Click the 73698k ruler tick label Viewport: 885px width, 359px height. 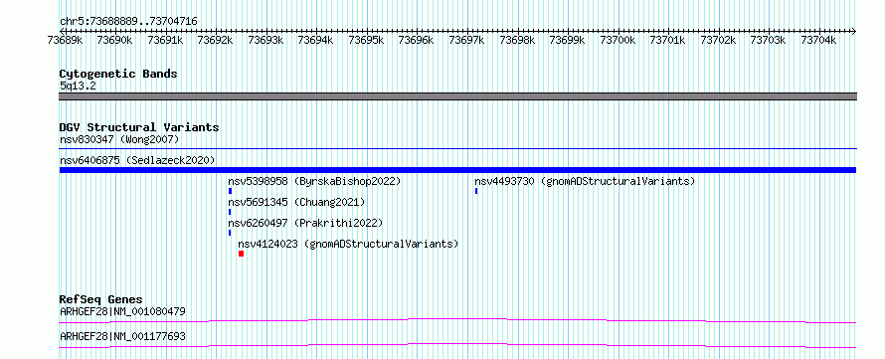coord(517,40)
